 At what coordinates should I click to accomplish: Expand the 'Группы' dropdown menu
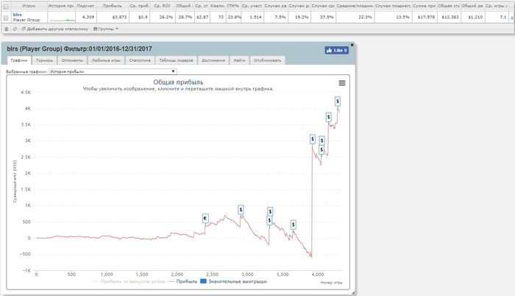[106, 29]
